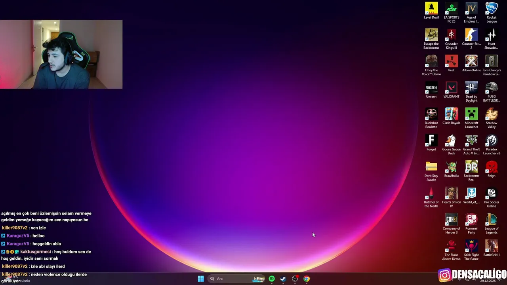This screenshot has height=285, width=507.
Task: Open Google Chrome from the taskbar
Action: 307,279
